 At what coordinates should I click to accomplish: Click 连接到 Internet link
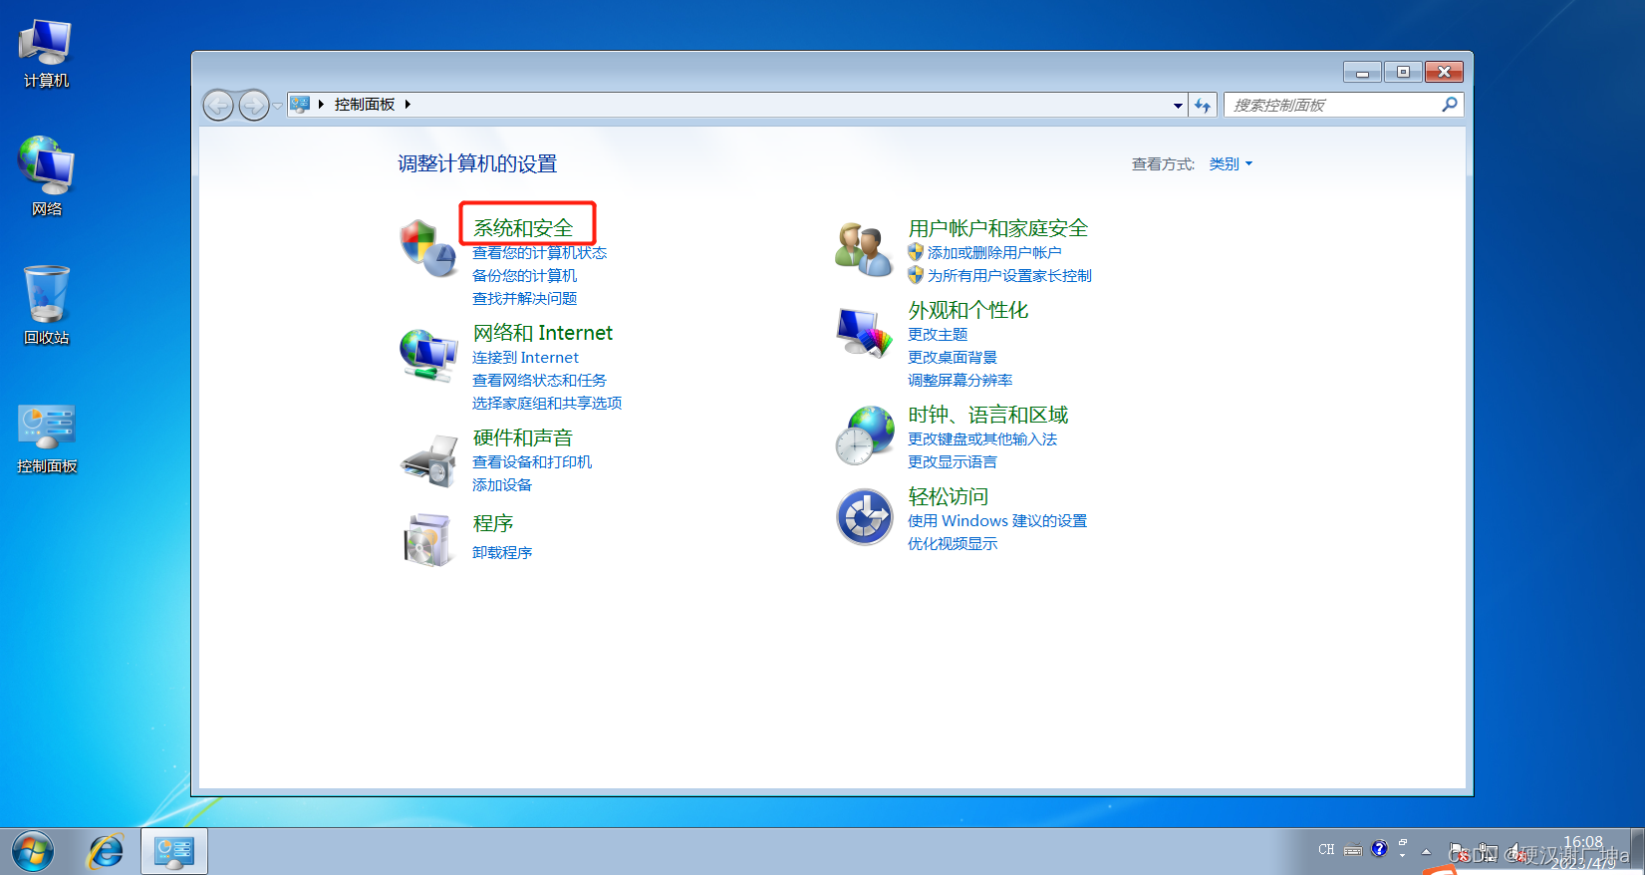click(525, 358)
